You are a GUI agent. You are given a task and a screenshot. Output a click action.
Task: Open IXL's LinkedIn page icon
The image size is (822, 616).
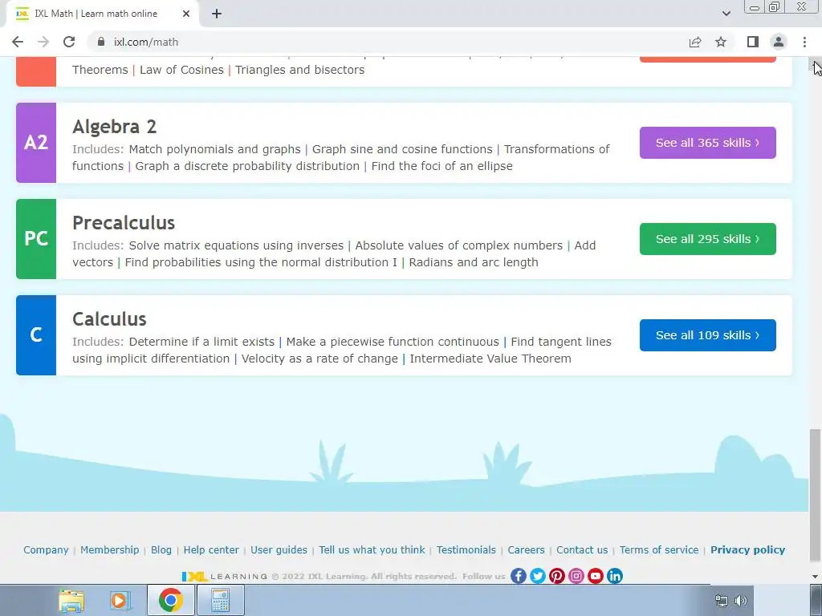tap(614, 576)
